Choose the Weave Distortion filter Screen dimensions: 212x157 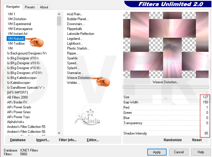click(79, 78)
